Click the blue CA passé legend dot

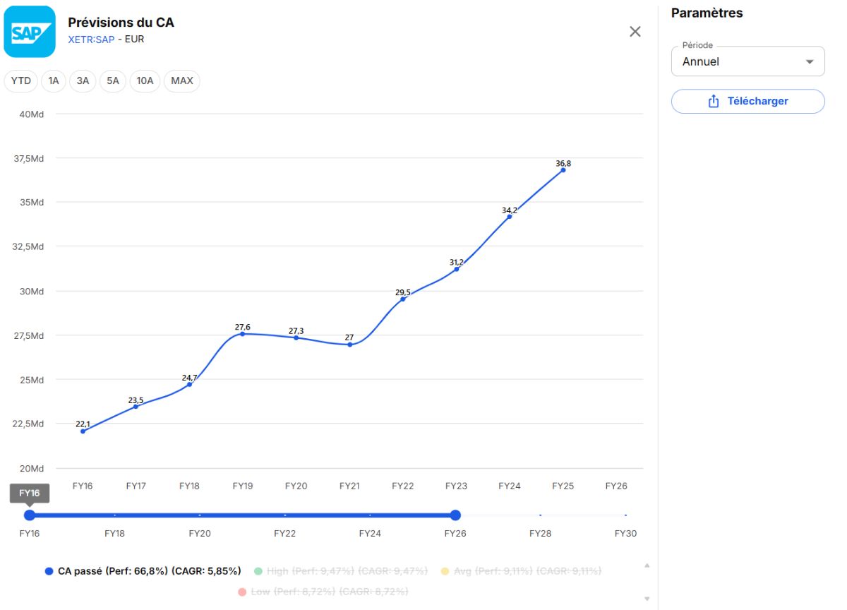49,571
